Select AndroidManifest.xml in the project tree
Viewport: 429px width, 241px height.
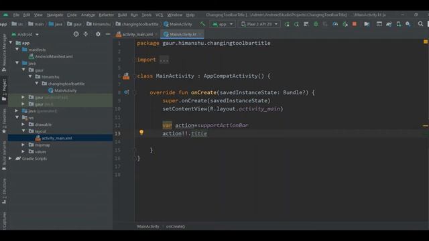pos(51,56)
